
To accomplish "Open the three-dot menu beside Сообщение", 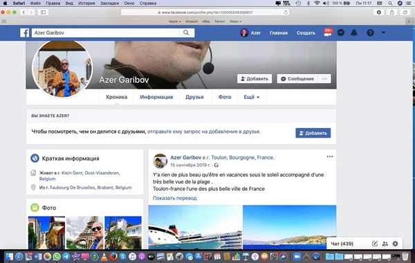I will coord(324,79).
